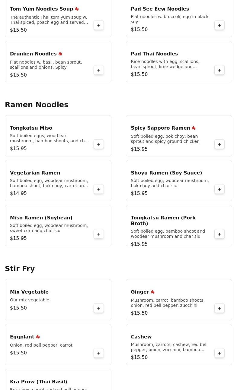Click plus icon for Ginger stir fry
This screenshot has width=237, height=390.
[x=219, y=308]
